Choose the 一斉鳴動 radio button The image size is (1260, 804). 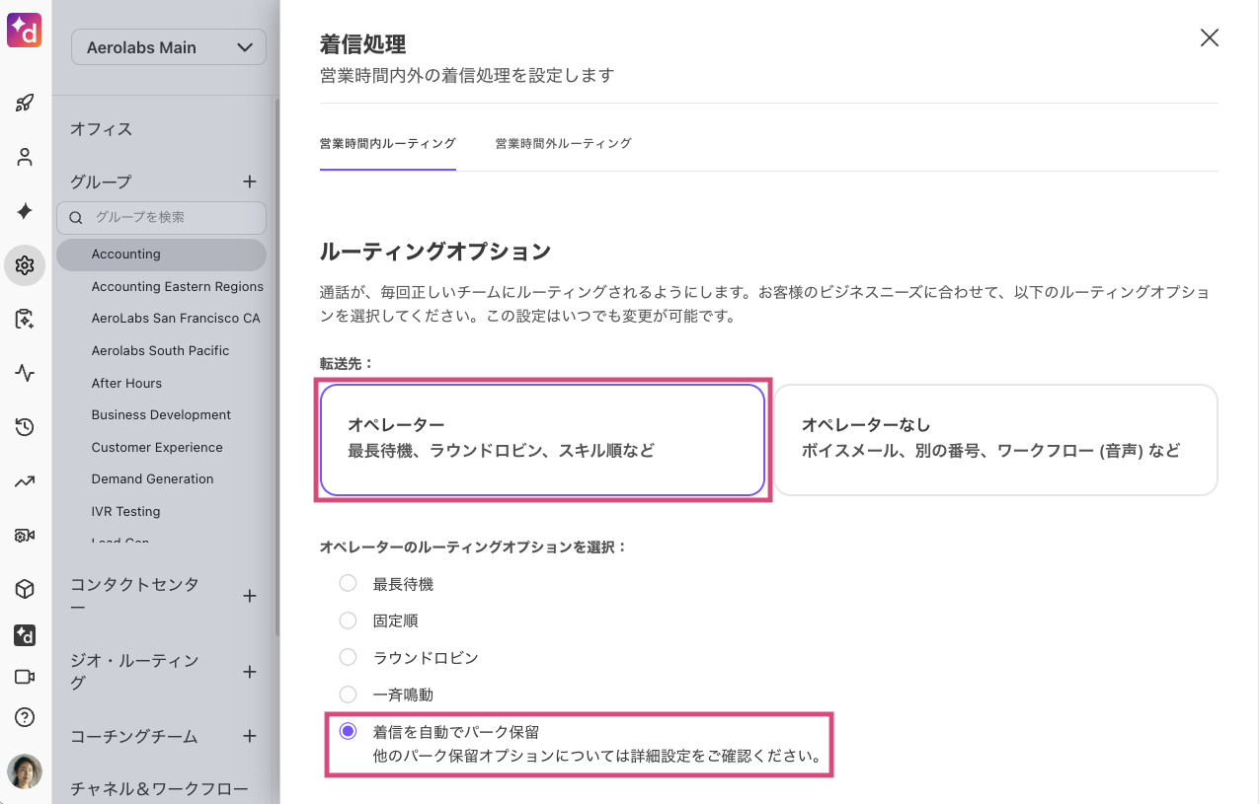pos(348,694)
